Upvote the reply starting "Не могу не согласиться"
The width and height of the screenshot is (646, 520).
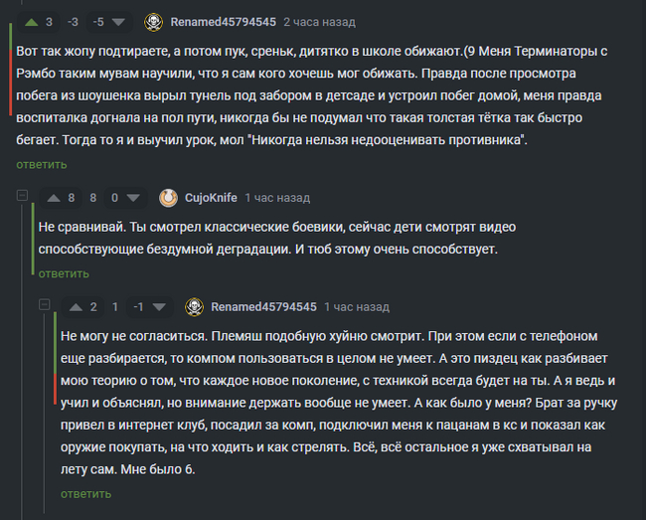[73, 306]
